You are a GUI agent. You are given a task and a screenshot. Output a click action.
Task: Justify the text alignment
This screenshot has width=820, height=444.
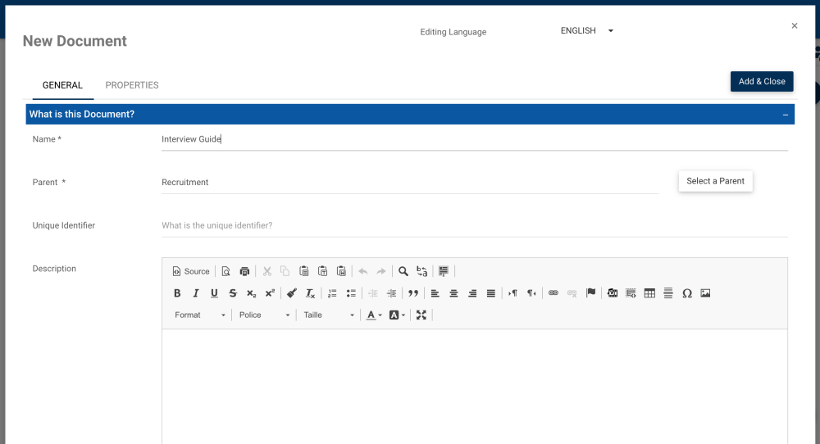[x=490, y=293]
